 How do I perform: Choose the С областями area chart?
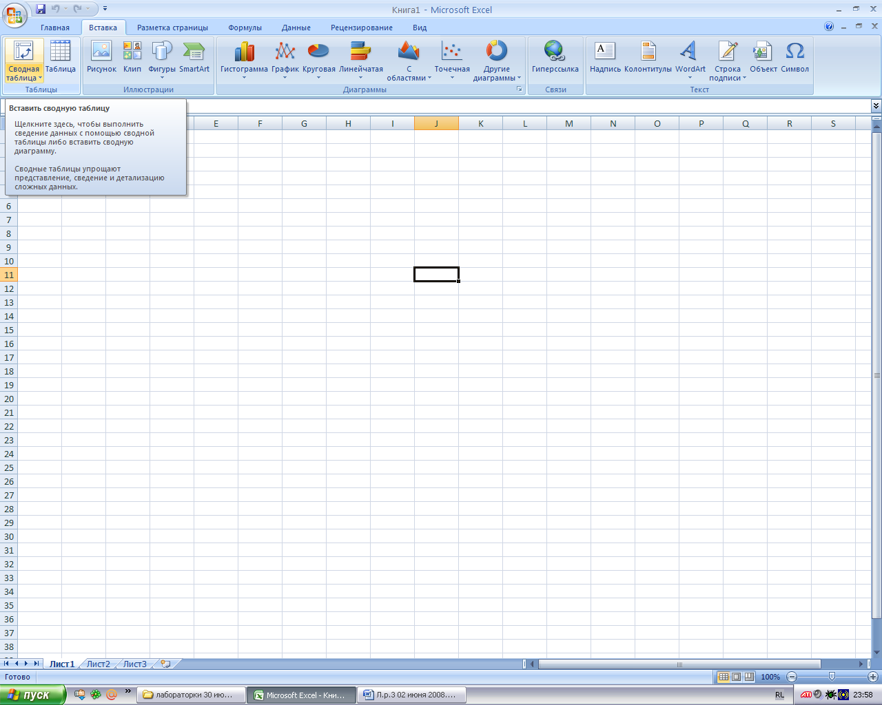(x=409, y=59)
